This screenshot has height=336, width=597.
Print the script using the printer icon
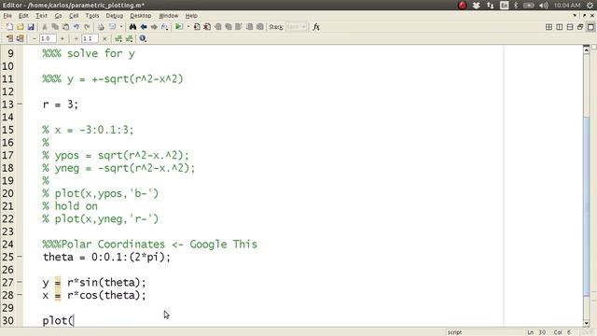click(x=101, y=27)
